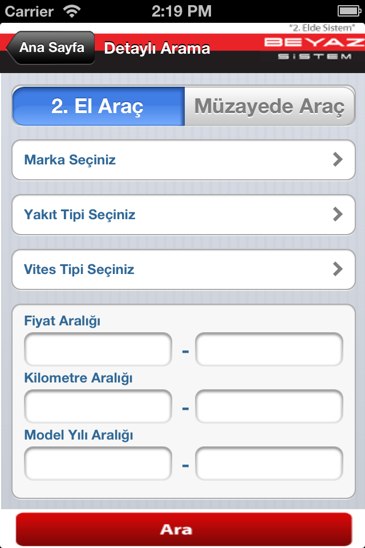This screenshot has width=365, height=548.
Task: Click the chevron arrow in Yakıt Tipi row
Action: [338, 214]
